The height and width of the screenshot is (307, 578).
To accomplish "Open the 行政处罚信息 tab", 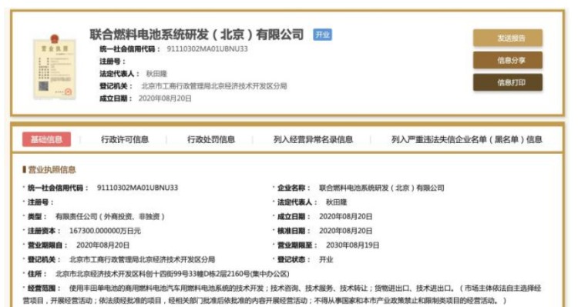I will pos(211,139).
